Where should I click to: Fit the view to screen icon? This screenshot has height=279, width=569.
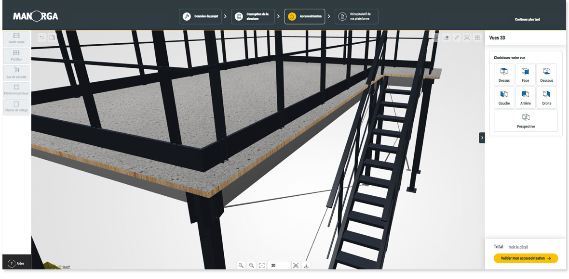click(x=262, y=265)
